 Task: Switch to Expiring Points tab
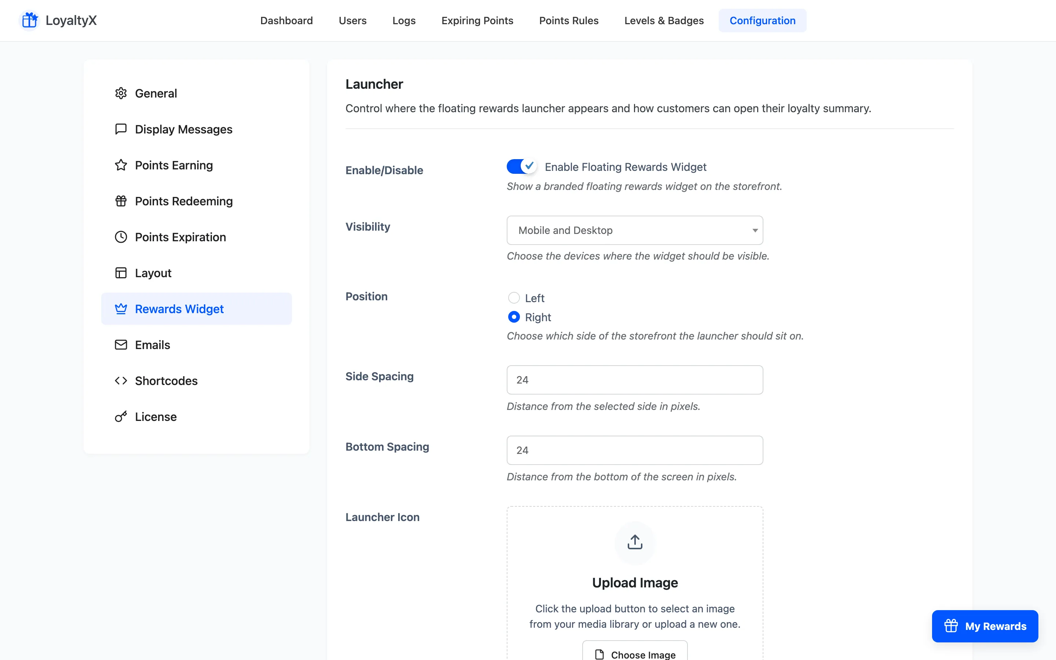coord(477,21)
